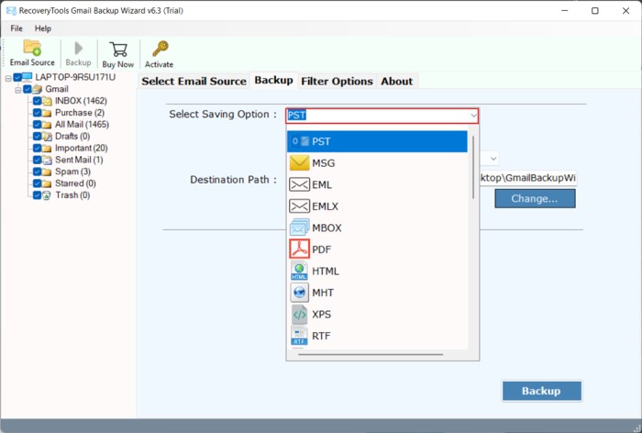Collapse the Select Saving Option dropdown arrow
The image size is (642, 433).
[473, 116]
